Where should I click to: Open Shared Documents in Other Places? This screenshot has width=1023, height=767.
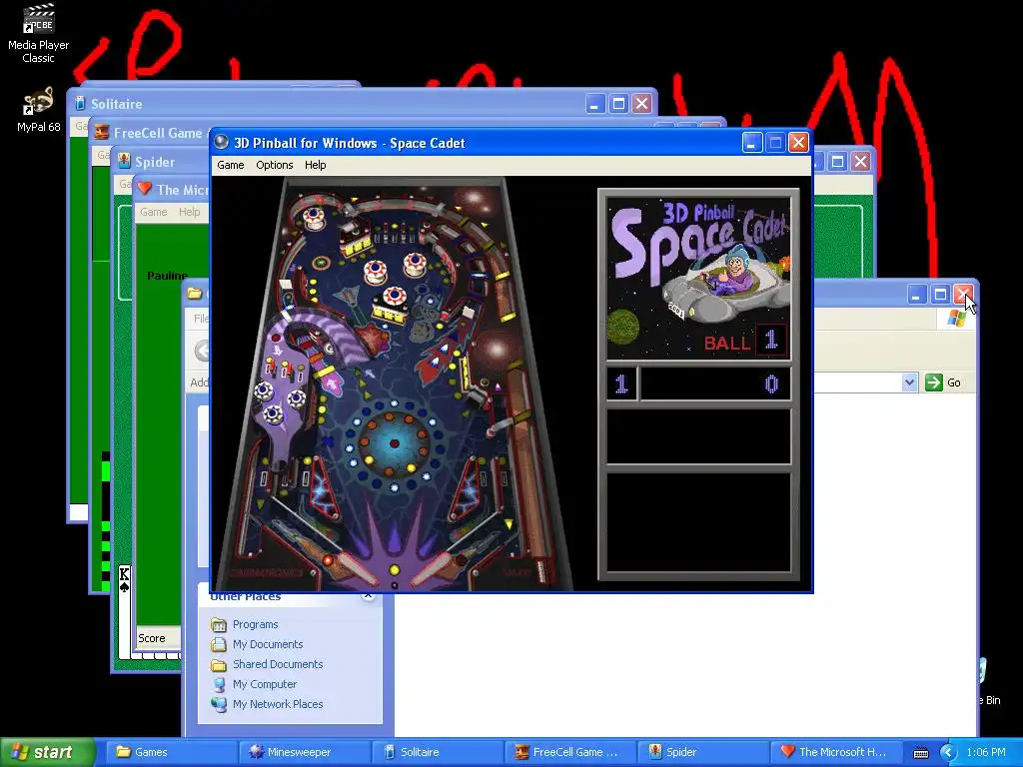pos(278,664)
